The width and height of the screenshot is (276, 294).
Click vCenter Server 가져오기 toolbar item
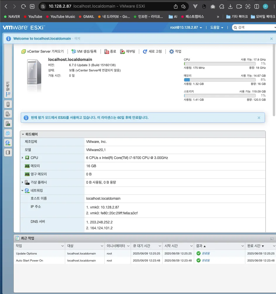coord(42,51)
